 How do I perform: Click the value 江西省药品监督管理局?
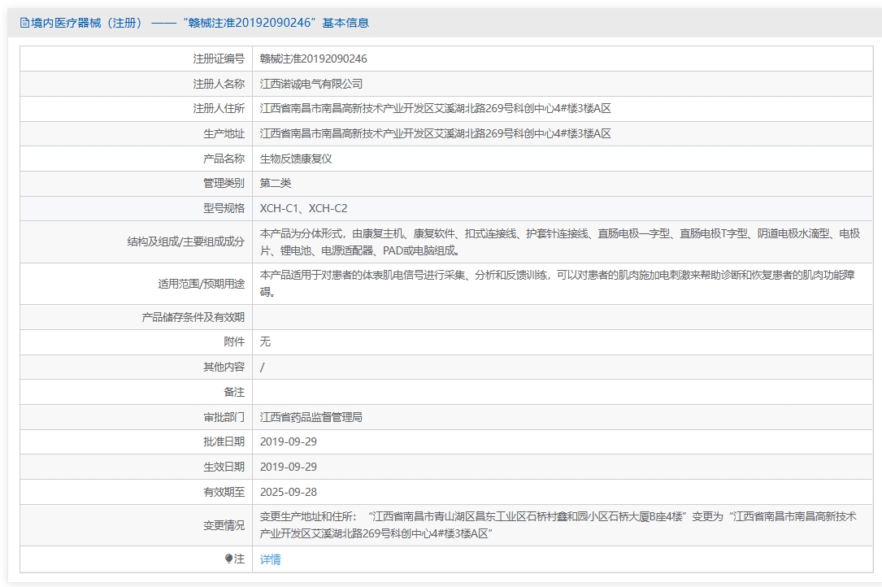(x=311, y=417)
